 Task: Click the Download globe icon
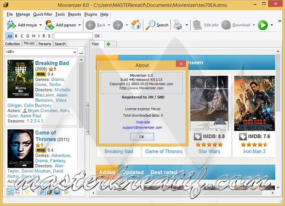[x=226, y=25]
